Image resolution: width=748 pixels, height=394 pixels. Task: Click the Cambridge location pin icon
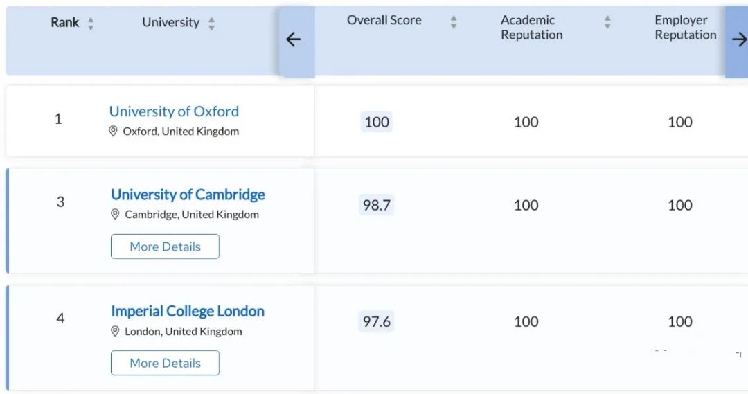(x=116, y=214)
